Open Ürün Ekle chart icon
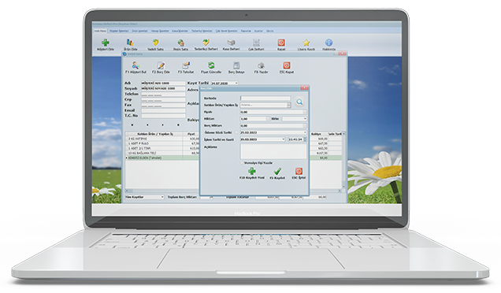501x293 pixels. pos(130,43)
